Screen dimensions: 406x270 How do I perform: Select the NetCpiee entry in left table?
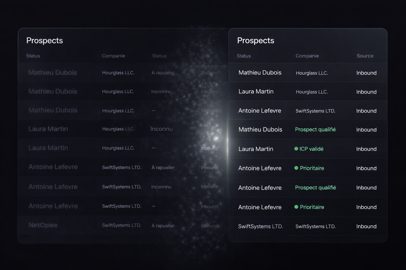[43, 225]
